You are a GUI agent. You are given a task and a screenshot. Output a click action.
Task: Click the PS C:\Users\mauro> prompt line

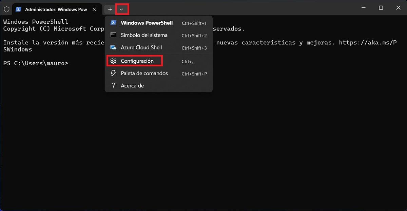pyautogui.click(x=36, y=63)
